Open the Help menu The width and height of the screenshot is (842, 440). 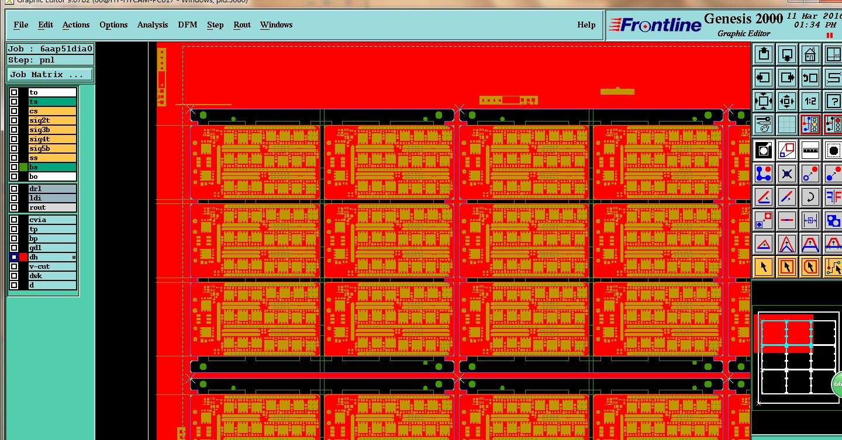point(586,25)
